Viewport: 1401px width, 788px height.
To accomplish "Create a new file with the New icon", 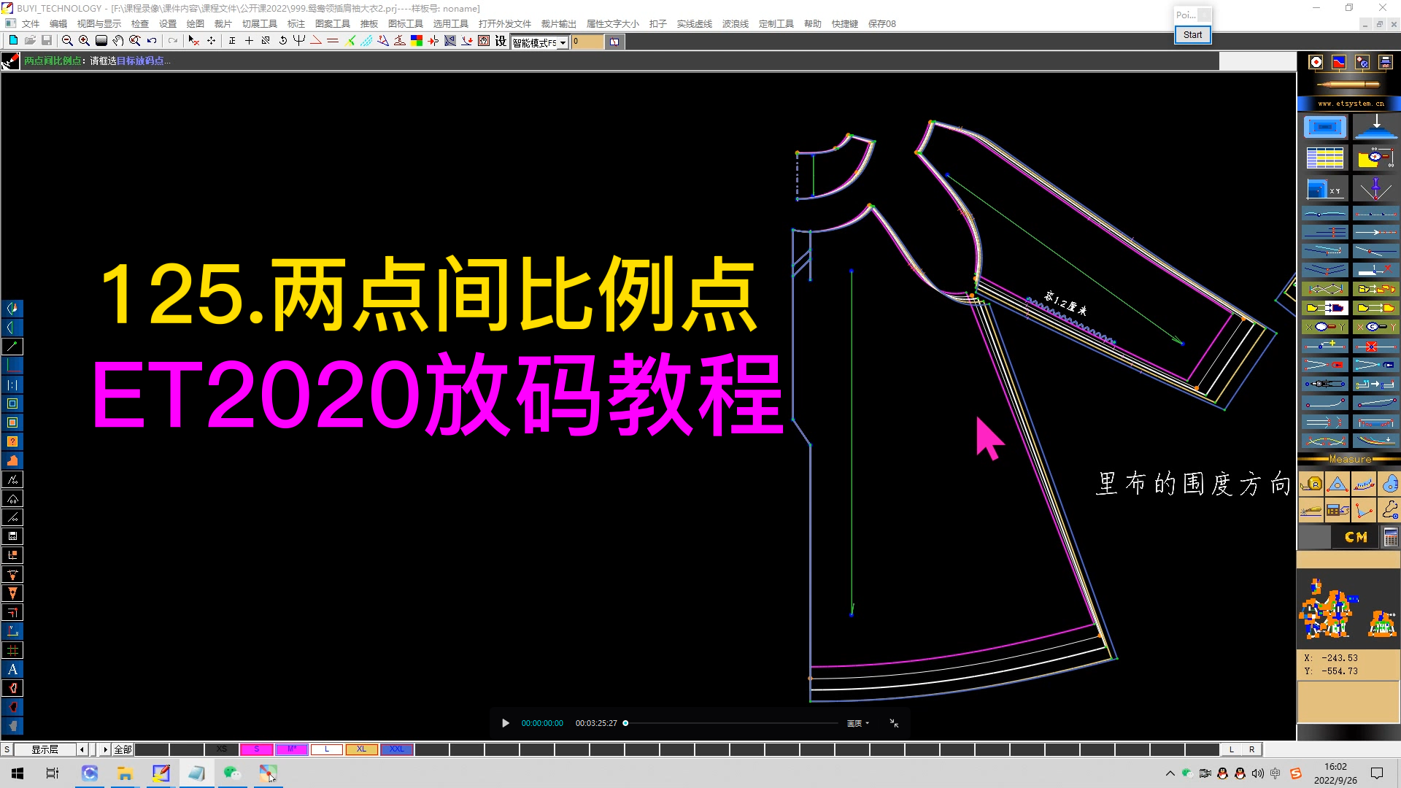I will pyautogui.click(x=13, y=41).
